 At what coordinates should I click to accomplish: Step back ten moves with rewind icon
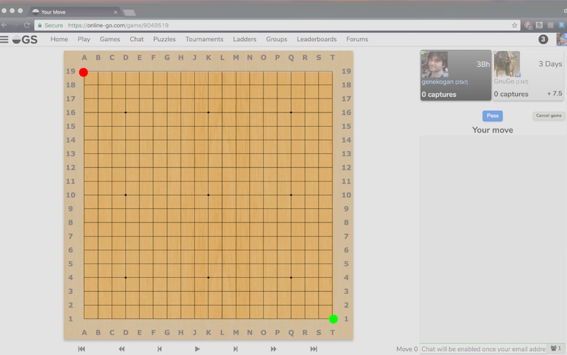(122, 349)
